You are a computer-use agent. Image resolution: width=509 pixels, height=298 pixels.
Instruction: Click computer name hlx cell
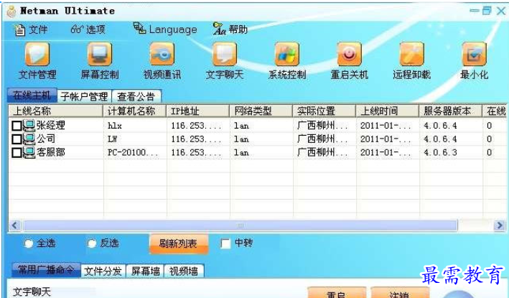115,126
